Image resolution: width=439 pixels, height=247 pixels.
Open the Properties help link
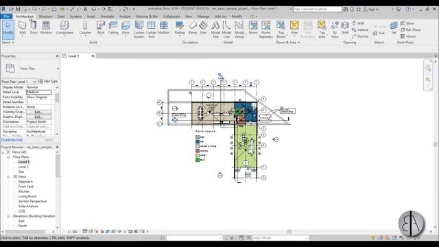point(12,139)
